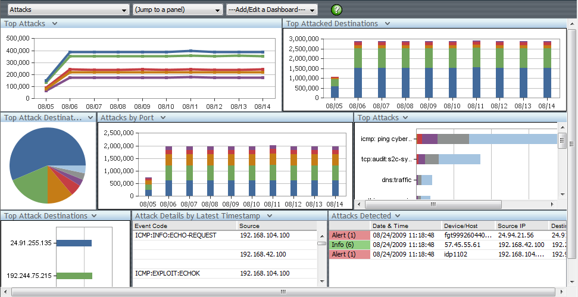
Task: Expand the Attacks Detected panel menu
Action: 398,216
